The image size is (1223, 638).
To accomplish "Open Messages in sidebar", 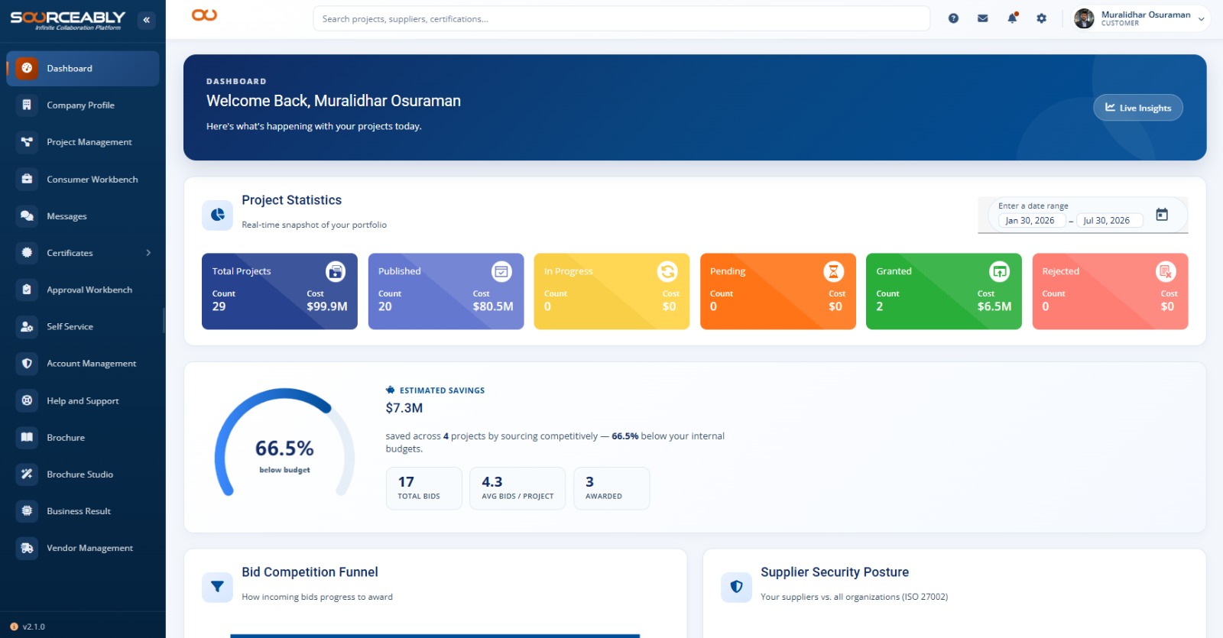I will [x=83, y=216].
